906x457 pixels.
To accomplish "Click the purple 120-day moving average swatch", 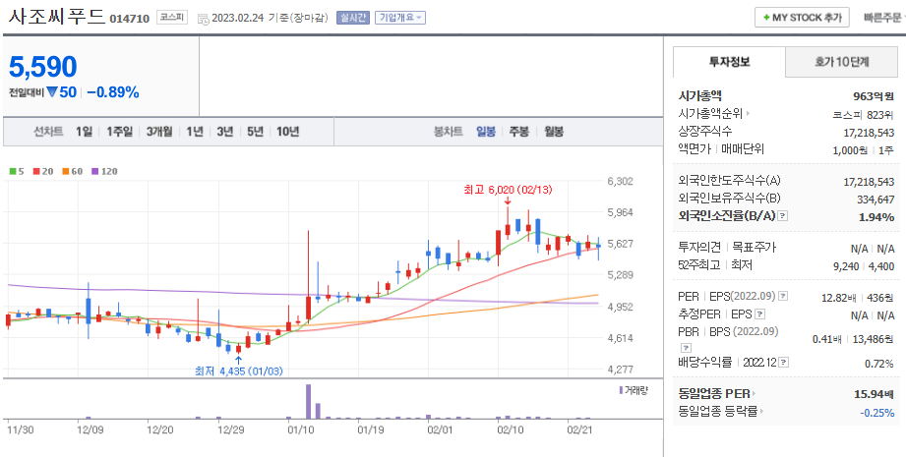I will pyautogui.click(x=95, y=171).
